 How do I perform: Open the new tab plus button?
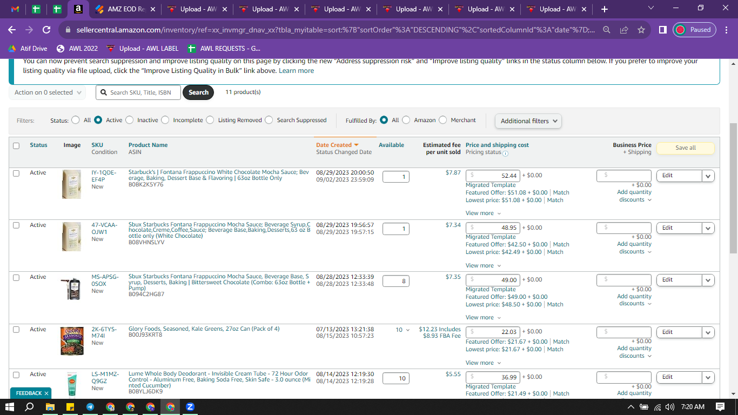[605, 9]
